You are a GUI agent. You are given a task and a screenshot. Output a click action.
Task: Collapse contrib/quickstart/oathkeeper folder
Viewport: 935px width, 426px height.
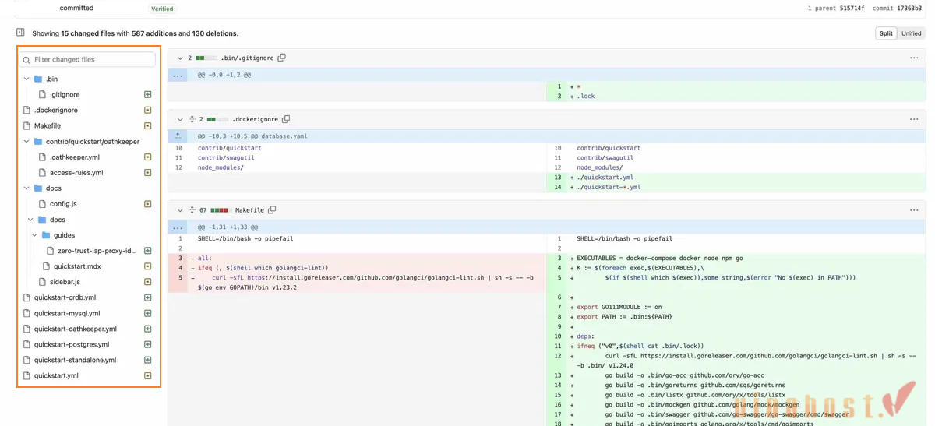click(26, 142)
